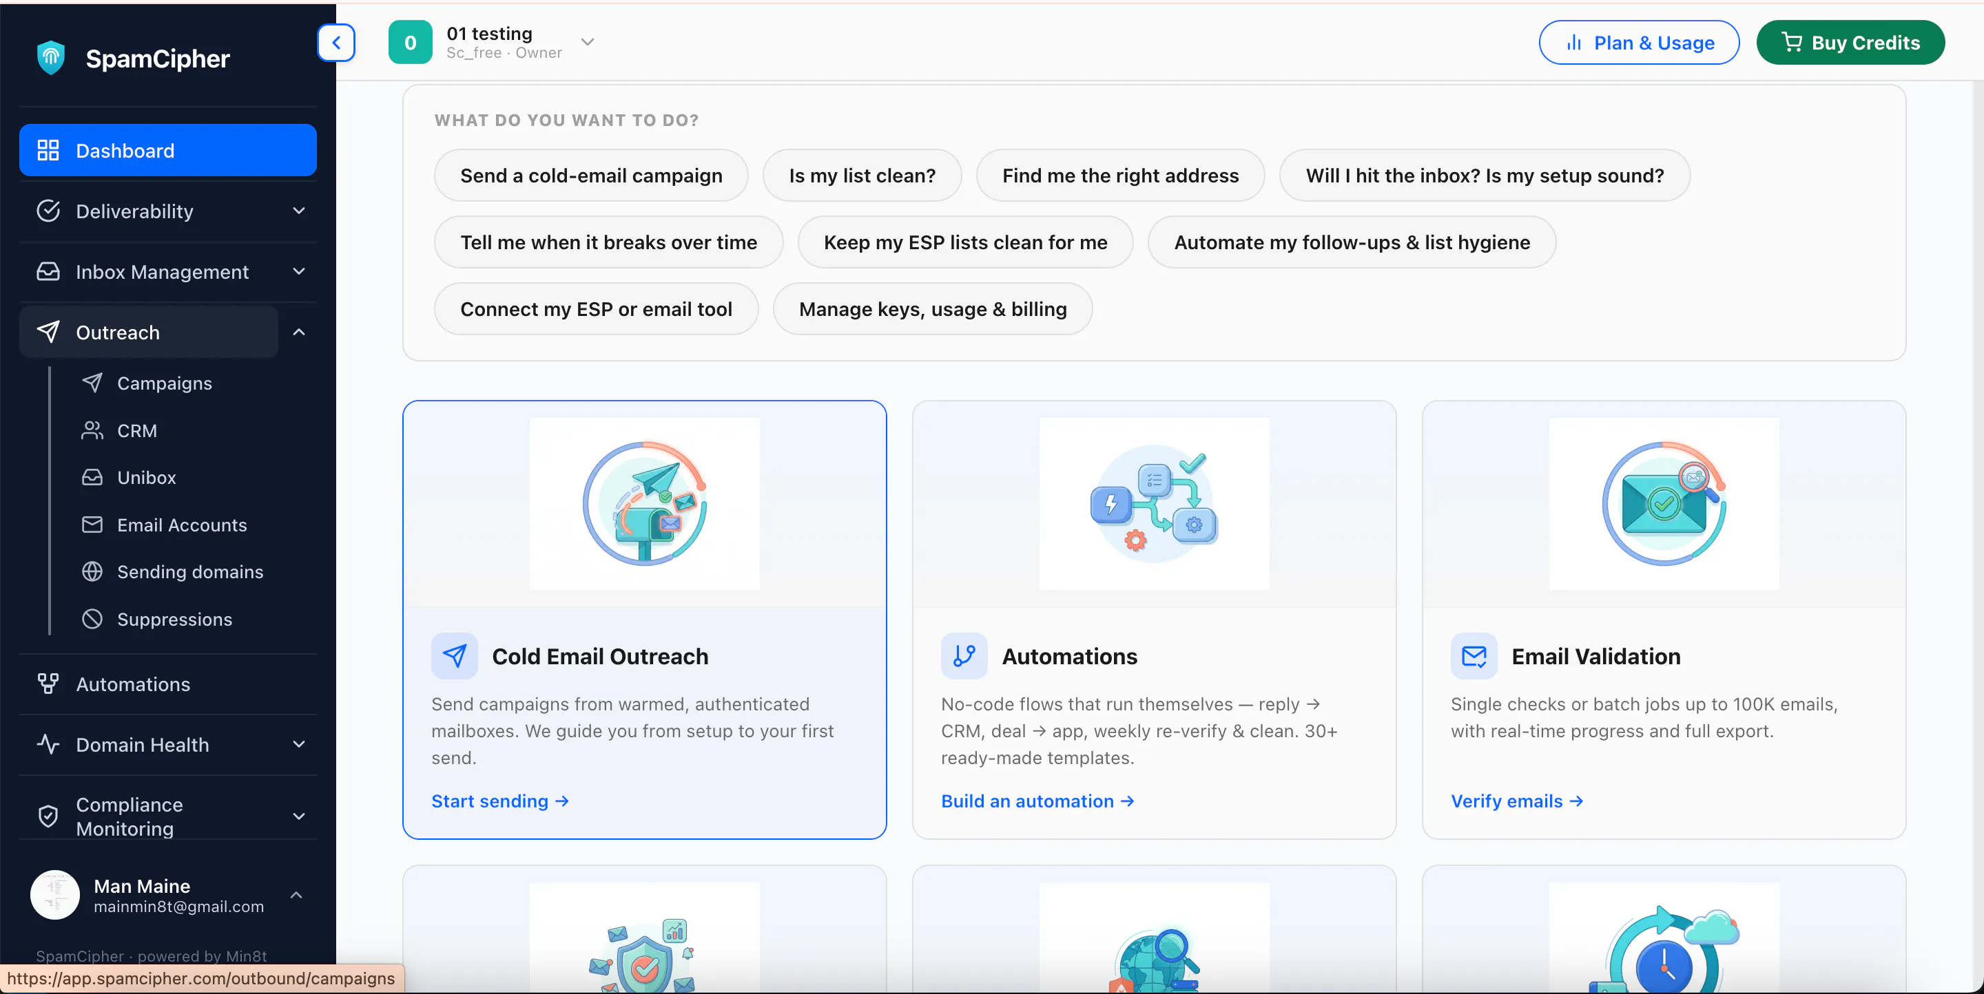This screenshot has height=994, width=1984.
Task: Choose 'Tell me when it breaks over time'
Action: point(608,242)
